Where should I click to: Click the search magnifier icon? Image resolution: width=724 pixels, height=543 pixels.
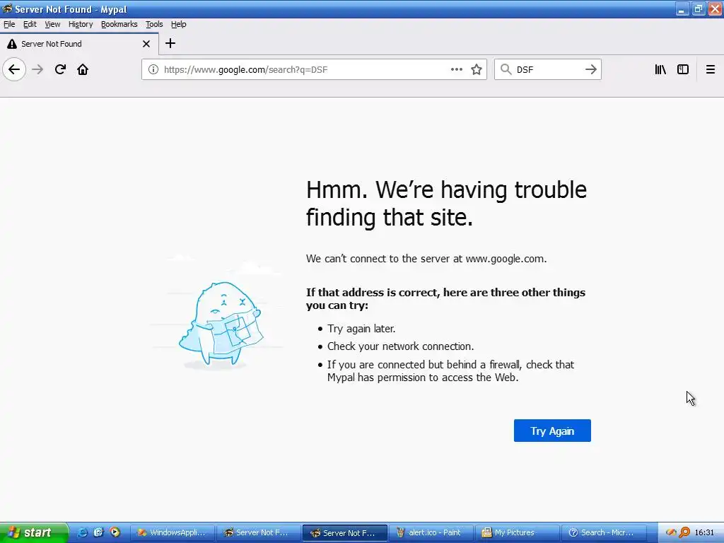pyautogui.click(x=506, y=69)
